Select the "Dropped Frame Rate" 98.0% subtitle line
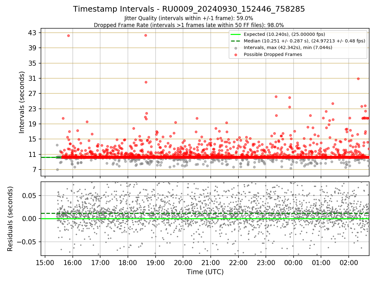 [x=189, y=25]
